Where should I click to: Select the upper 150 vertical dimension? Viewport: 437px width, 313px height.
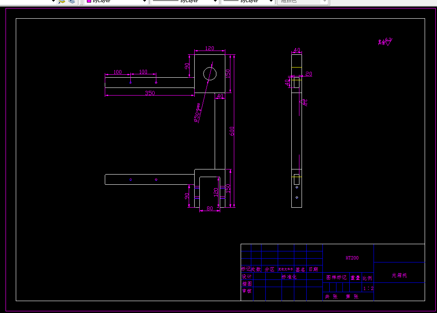tap(228, 73)
